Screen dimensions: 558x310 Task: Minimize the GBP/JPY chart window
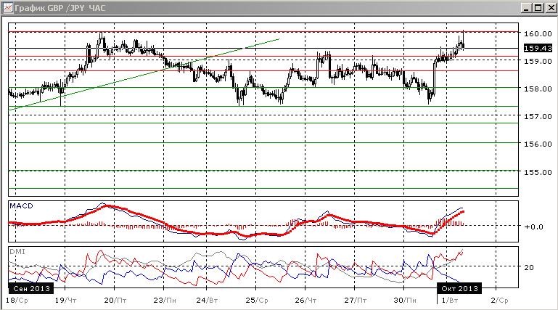coord(527,7)
